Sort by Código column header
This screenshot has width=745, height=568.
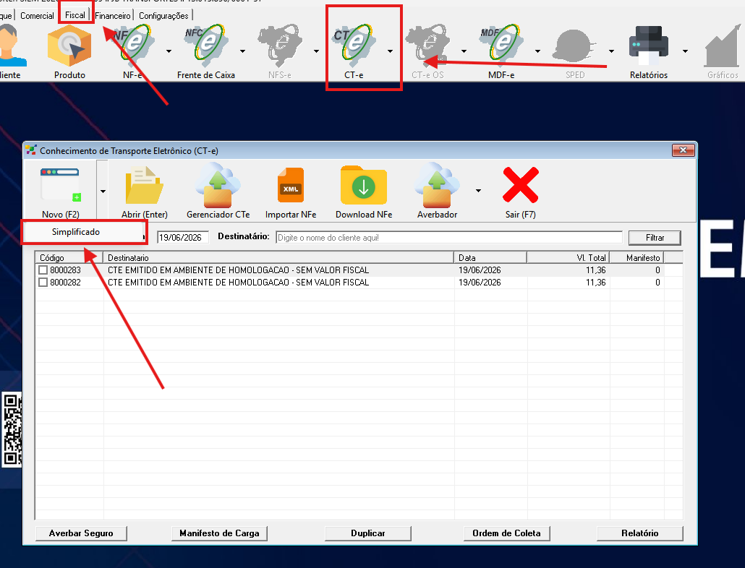[x=69, y=258]
